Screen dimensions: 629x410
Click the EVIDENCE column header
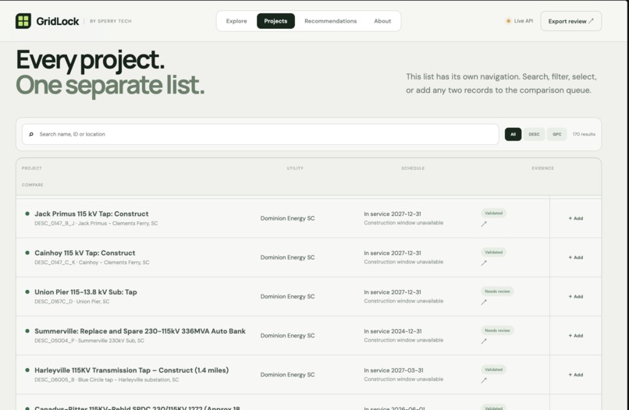click(542, 168)
